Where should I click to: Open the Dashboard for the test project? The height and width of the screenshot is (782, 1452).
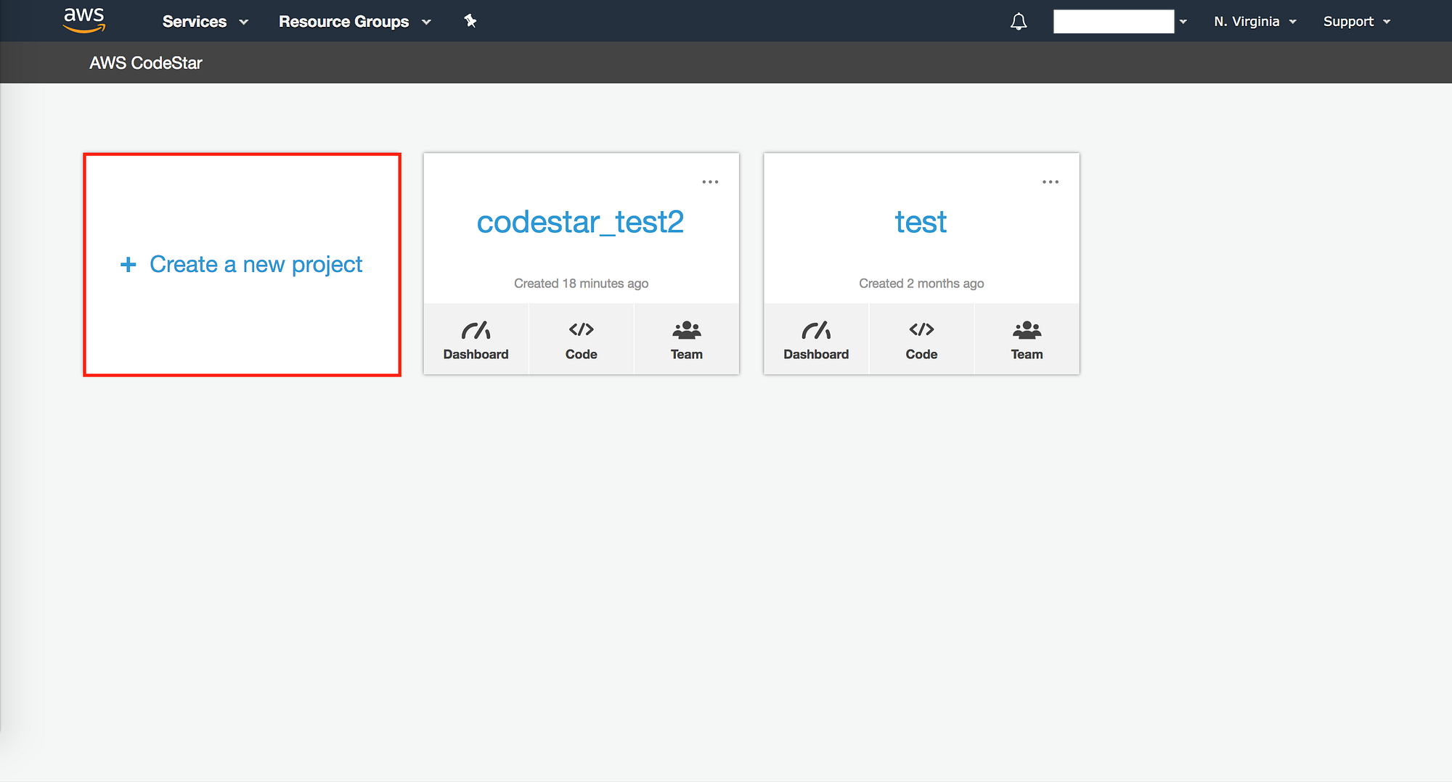[x=816, y=339]
